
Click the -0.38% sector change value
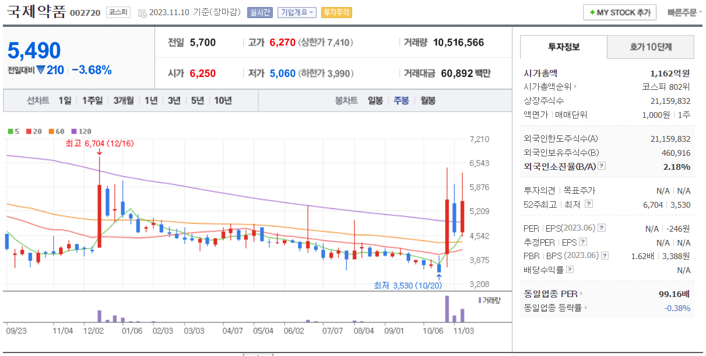coord(677,308)
